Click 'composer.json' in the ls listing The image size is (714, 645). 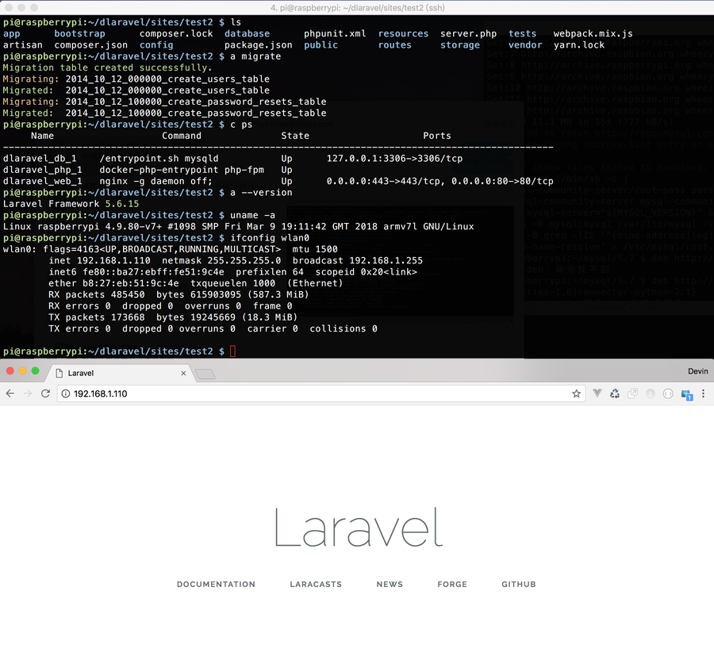(x=91, y=45)
